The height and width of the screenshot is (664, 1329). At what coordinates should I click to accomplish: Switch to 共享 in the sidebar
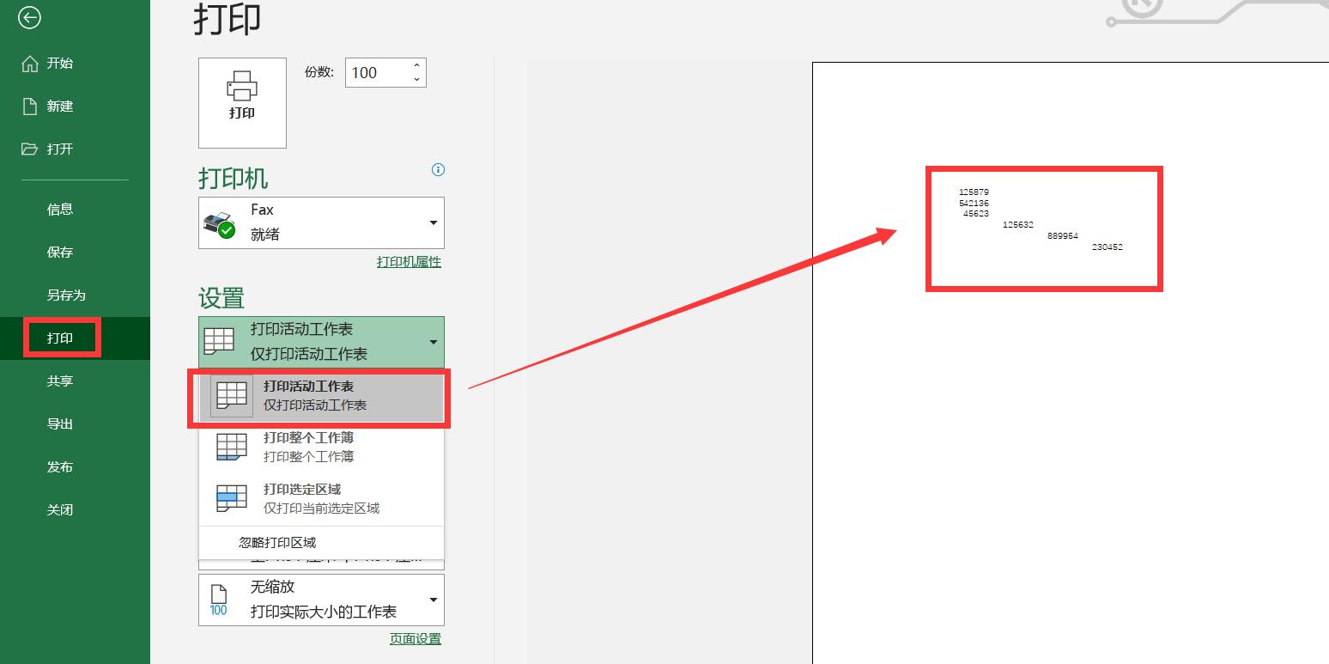(x=60, y=381)
